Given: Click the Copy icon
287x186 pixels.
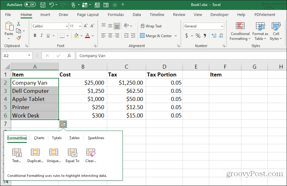Looking at the screenshot, I should coord(18,31).
